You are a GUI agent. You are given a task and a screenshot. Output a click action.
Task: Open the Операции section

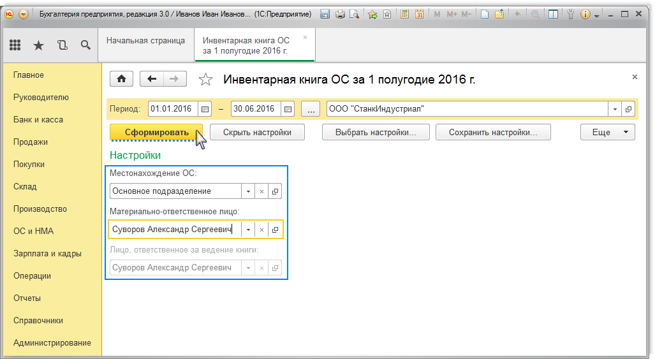point(32,276)
